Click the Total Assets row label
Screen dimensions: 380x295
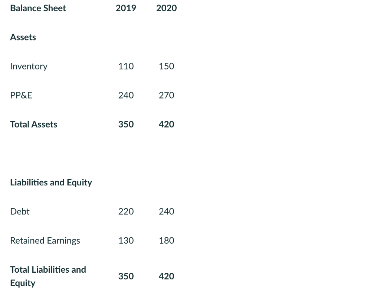coord(33,124)
